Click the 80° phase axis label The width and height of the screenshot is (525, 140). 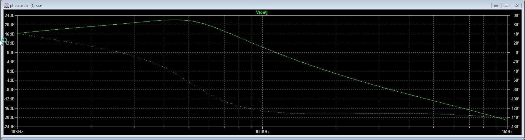pos(516,15)
